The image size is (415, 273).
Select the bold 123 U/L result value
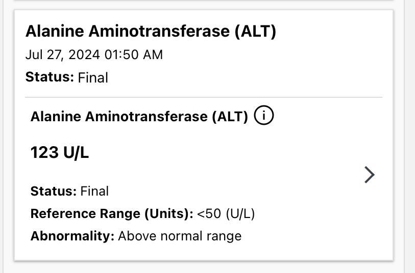pyautogui.click(x=60, y=153)
